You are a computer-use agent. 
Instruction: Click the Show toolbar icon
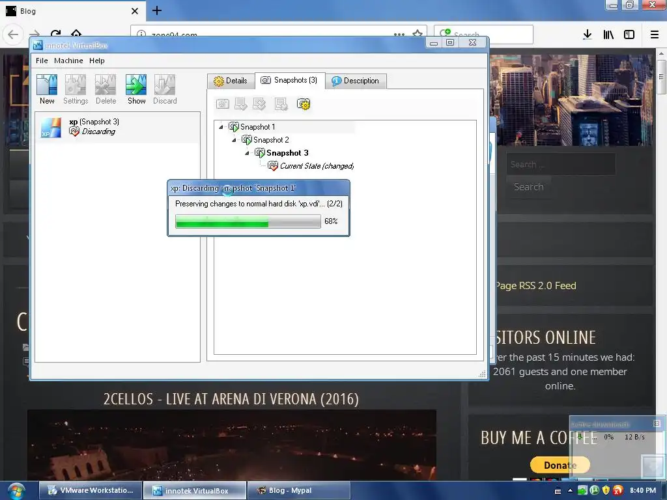point(136,89)
